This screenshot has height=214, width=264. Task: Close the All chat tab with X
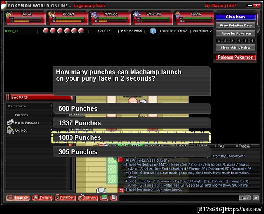(237, 146)
